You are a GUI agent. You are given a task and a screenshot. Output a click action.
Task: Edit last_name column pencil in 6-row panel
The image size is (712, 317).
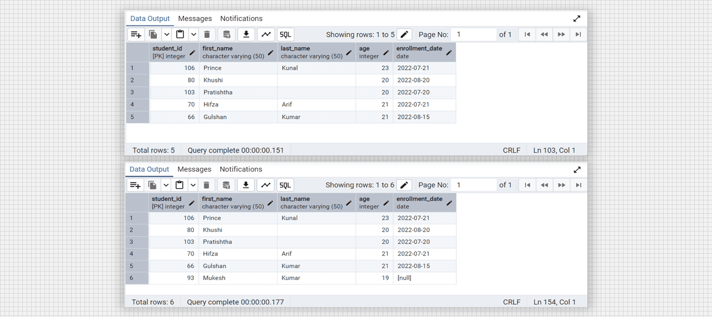(x=349, y=203)
